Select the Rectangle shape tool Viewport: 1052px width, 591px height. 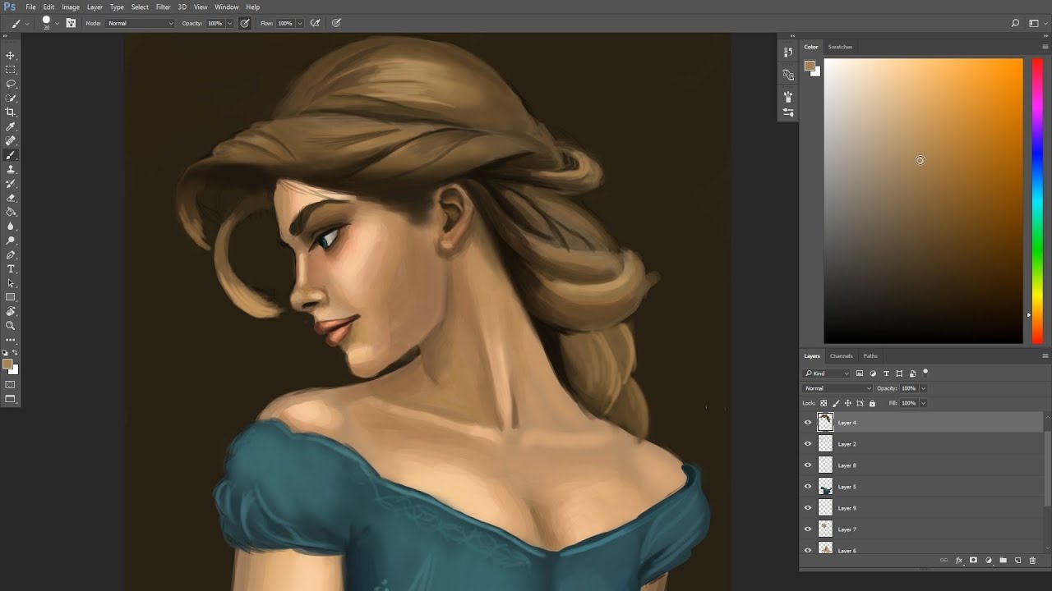(11, 297)
